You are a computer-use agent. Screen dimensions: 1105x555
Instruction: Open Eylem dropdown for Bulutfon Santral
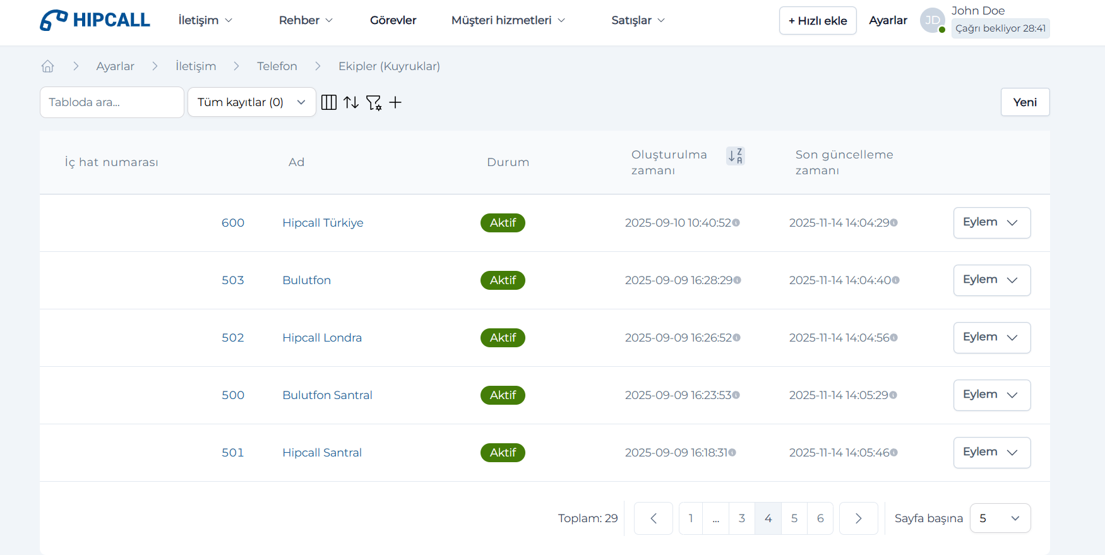pyautogui.click(x=991, y=395)
